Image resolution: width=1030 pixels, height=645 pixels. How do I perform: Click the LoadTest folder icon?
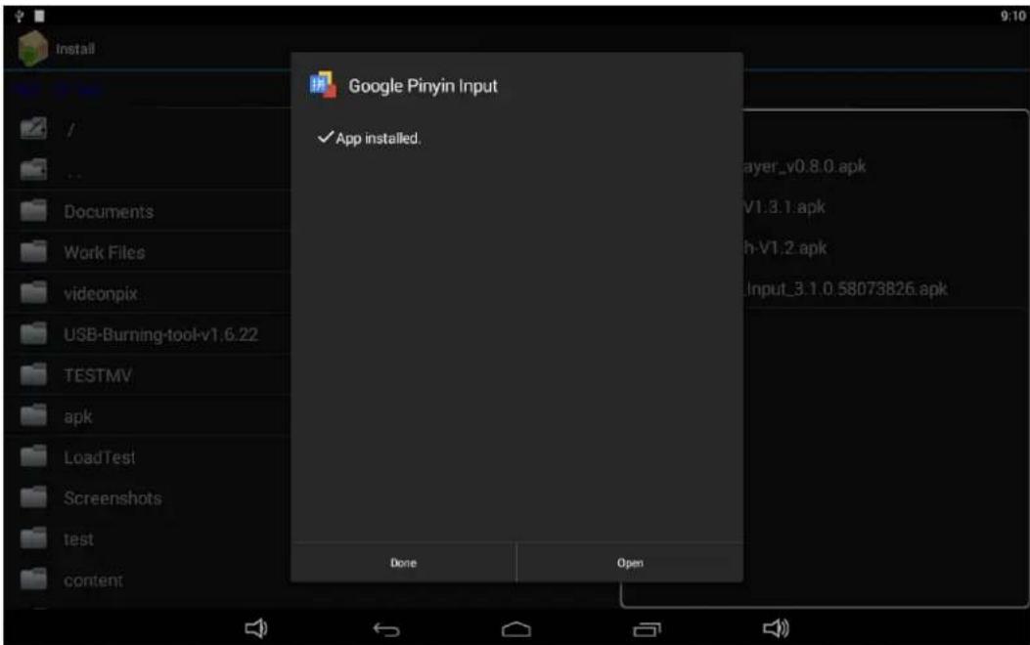[33, 456]
